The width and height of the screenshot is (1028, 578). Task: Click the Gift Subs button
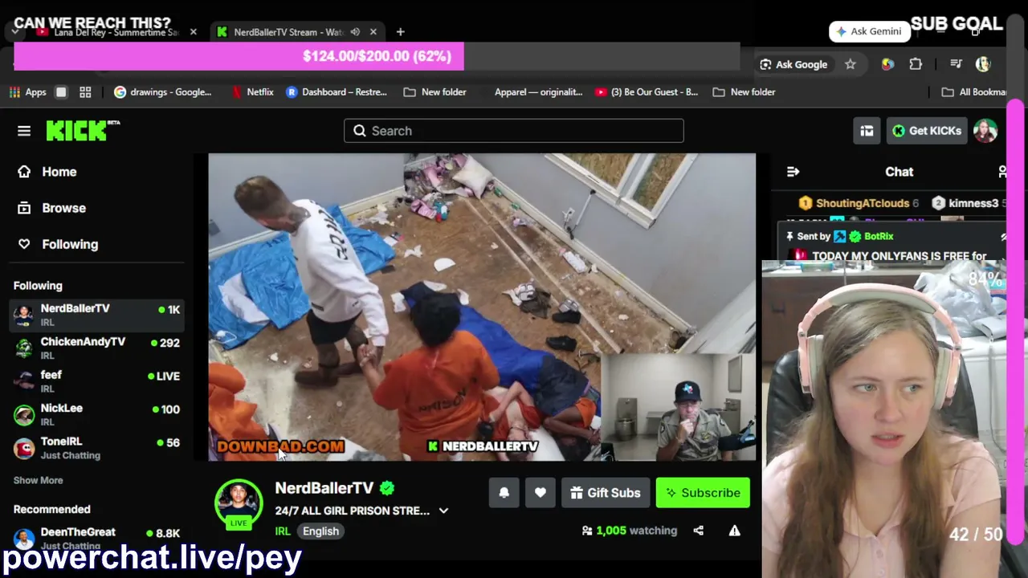coord(606,493)
